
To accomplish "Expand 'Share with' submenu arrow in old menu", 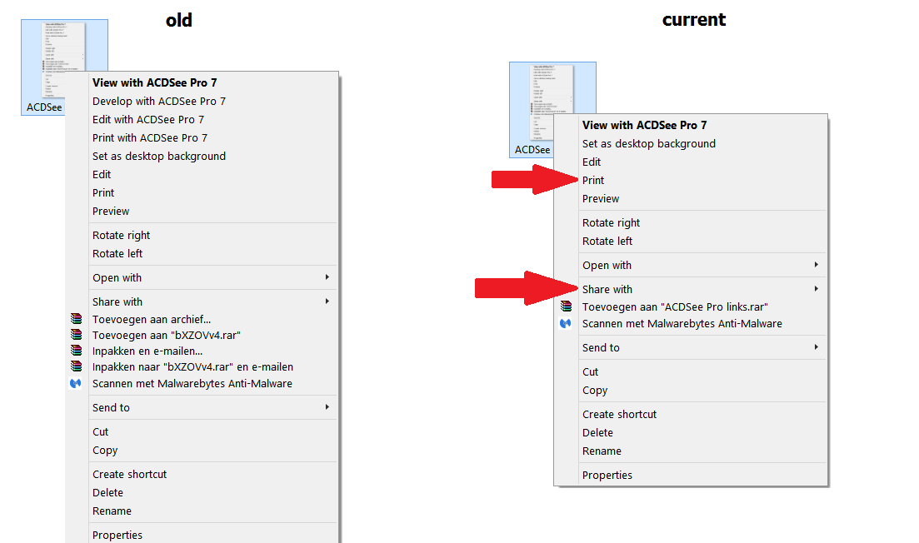I will (x=327, y=301).
